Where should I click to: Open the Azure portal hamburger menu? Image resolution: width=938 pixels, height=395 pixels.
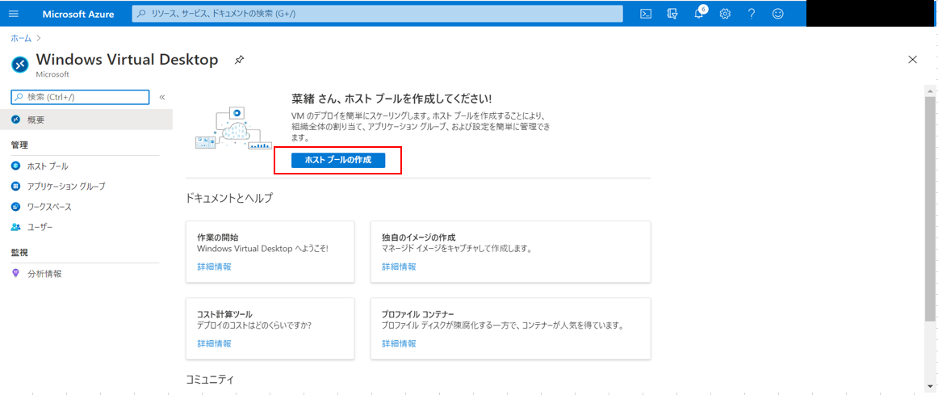point(15,14)
